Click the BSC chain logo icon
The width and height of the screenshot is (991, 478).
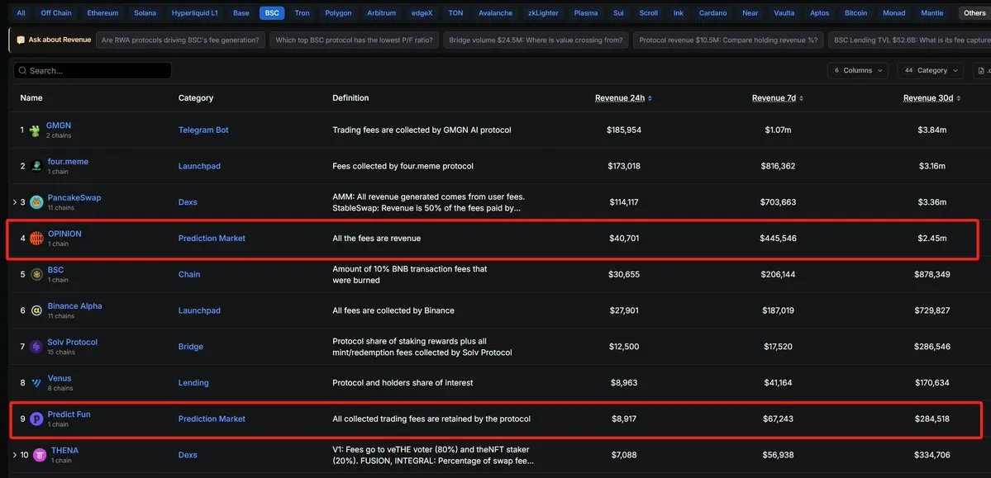coord(36,274)
